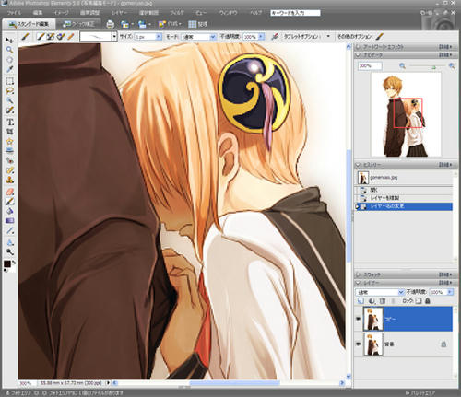Open the layer blend mode dropdown
Image resolution: width=461 pixels, height=397 pixels.
[380, 292]
